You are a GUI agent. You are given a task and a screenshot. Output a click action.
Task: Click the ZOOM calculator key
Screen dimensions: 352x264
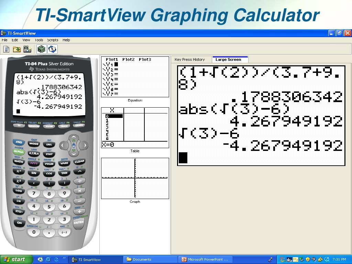(x=49, y=126)
